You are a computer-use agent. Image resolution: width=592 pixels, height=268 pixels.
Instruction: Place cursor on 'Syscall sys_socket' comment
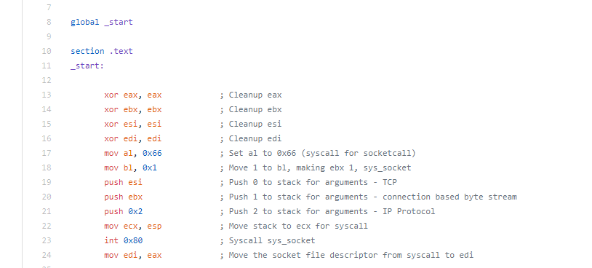(x=272, y=240)
